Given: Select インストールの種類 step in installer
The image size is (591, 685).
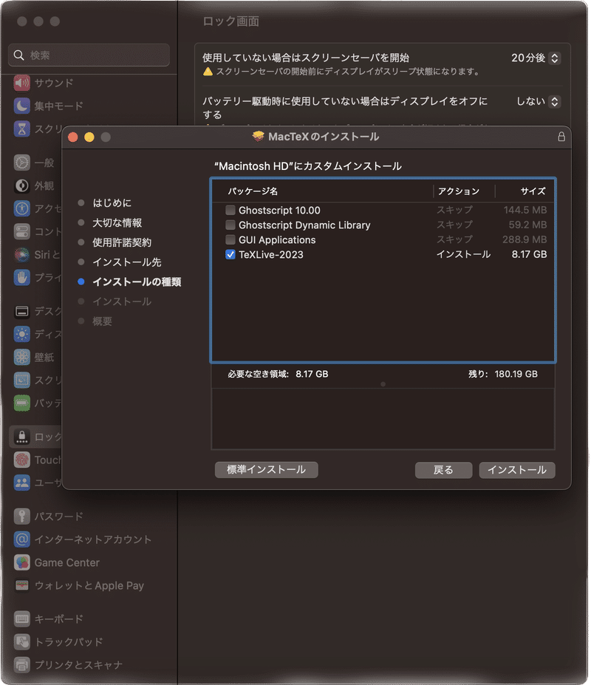Looking at the screenshot, I should pyautogui.click(x=137, y=282).
